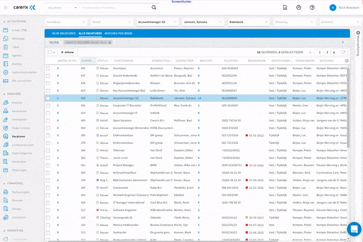Toggle the hamburger menu icon

[x=6, y=8]
